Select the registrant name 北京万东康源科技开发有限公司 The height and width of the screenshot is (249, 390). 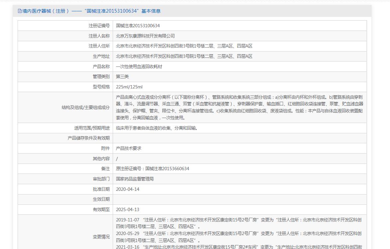point(145,36)
